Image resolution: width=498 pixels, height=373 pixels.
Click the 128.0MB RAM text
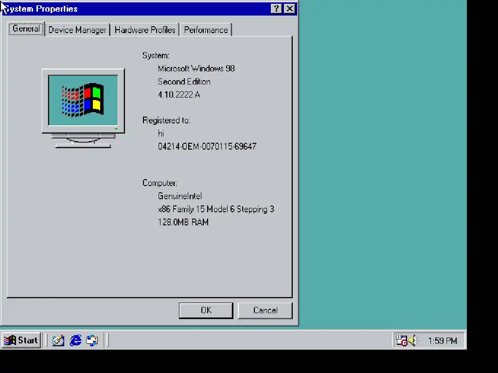click(x=183, y=222)
